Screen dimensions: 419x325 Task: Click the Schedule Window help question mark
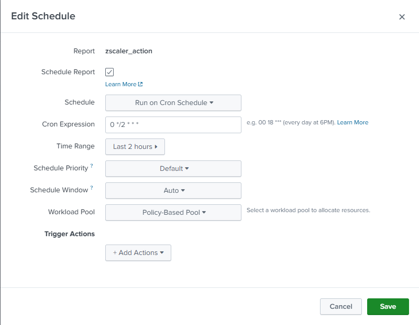coord(92,188)
